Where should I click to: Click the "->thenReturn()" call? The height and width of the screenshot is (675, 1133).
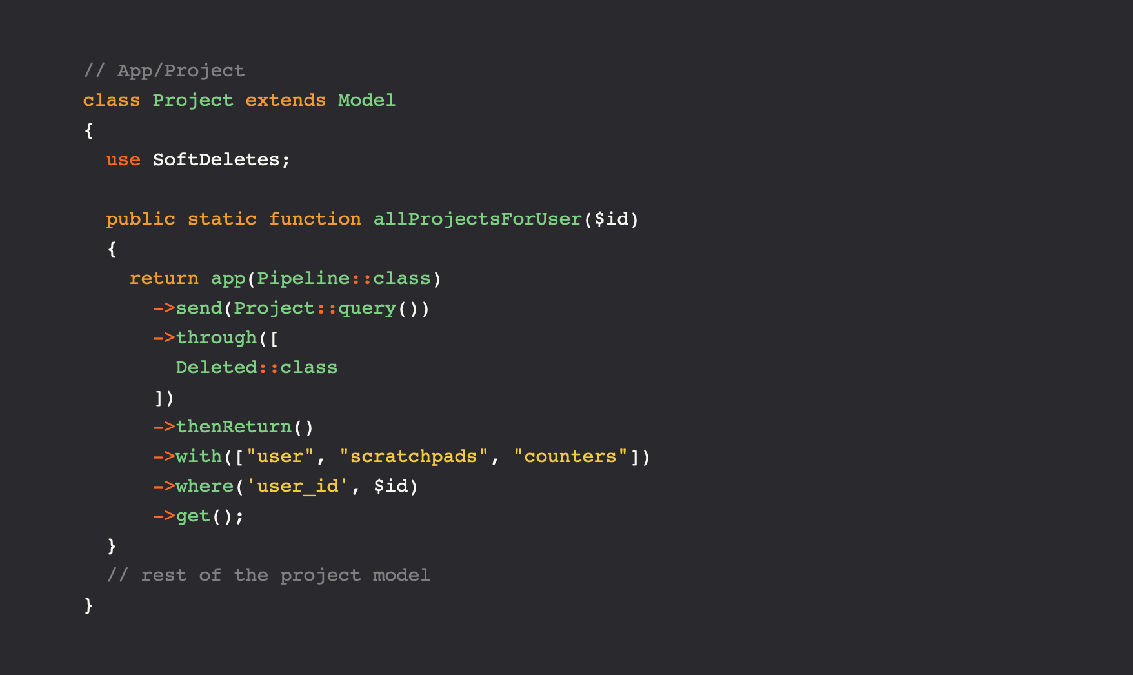[x=233, y=427]
